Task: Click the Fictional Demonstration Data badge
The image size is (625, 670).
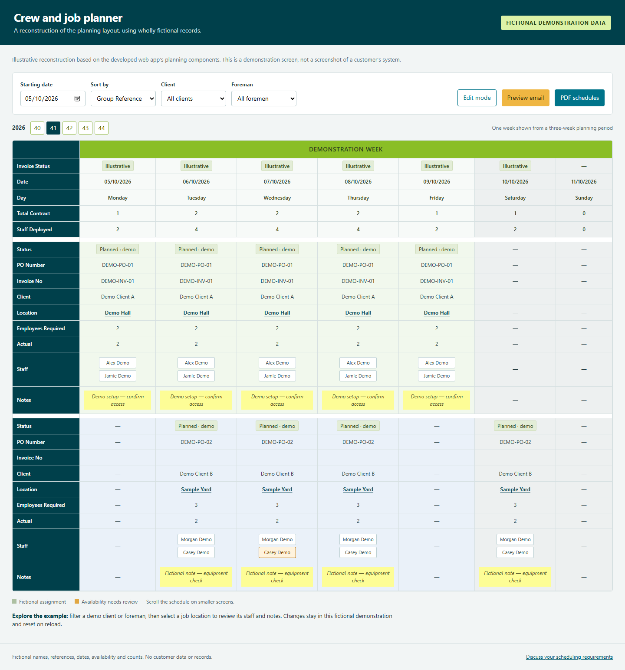Action: tap(556, 23)
